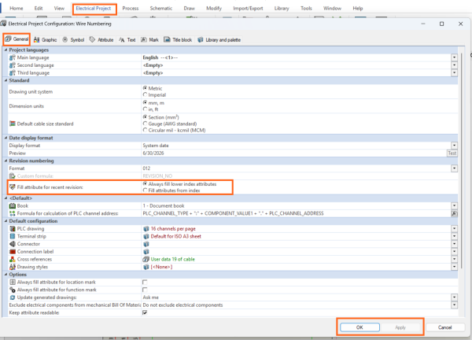Viewport: 472px width, 340px height.
Task: Select the Imperial unit system
Action: [x=145, y=95]
